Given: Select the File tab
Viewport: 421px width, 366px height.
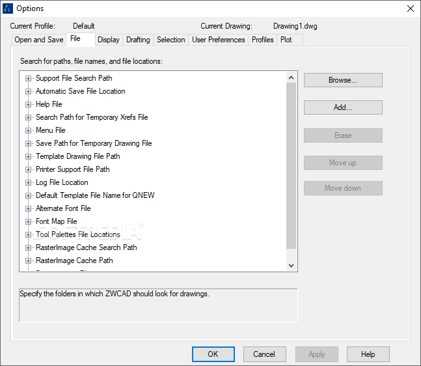Looking at the screenshot, I should point(80,39).
